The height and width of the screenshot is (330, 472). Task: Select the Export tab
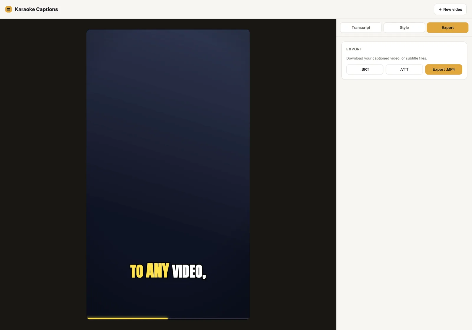(x=448, y=28)
